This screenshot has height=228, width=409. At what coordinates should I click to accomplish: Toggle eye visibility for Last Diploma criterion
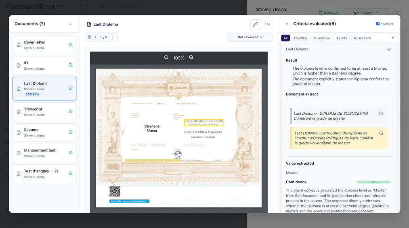click(x=389, y=49)
